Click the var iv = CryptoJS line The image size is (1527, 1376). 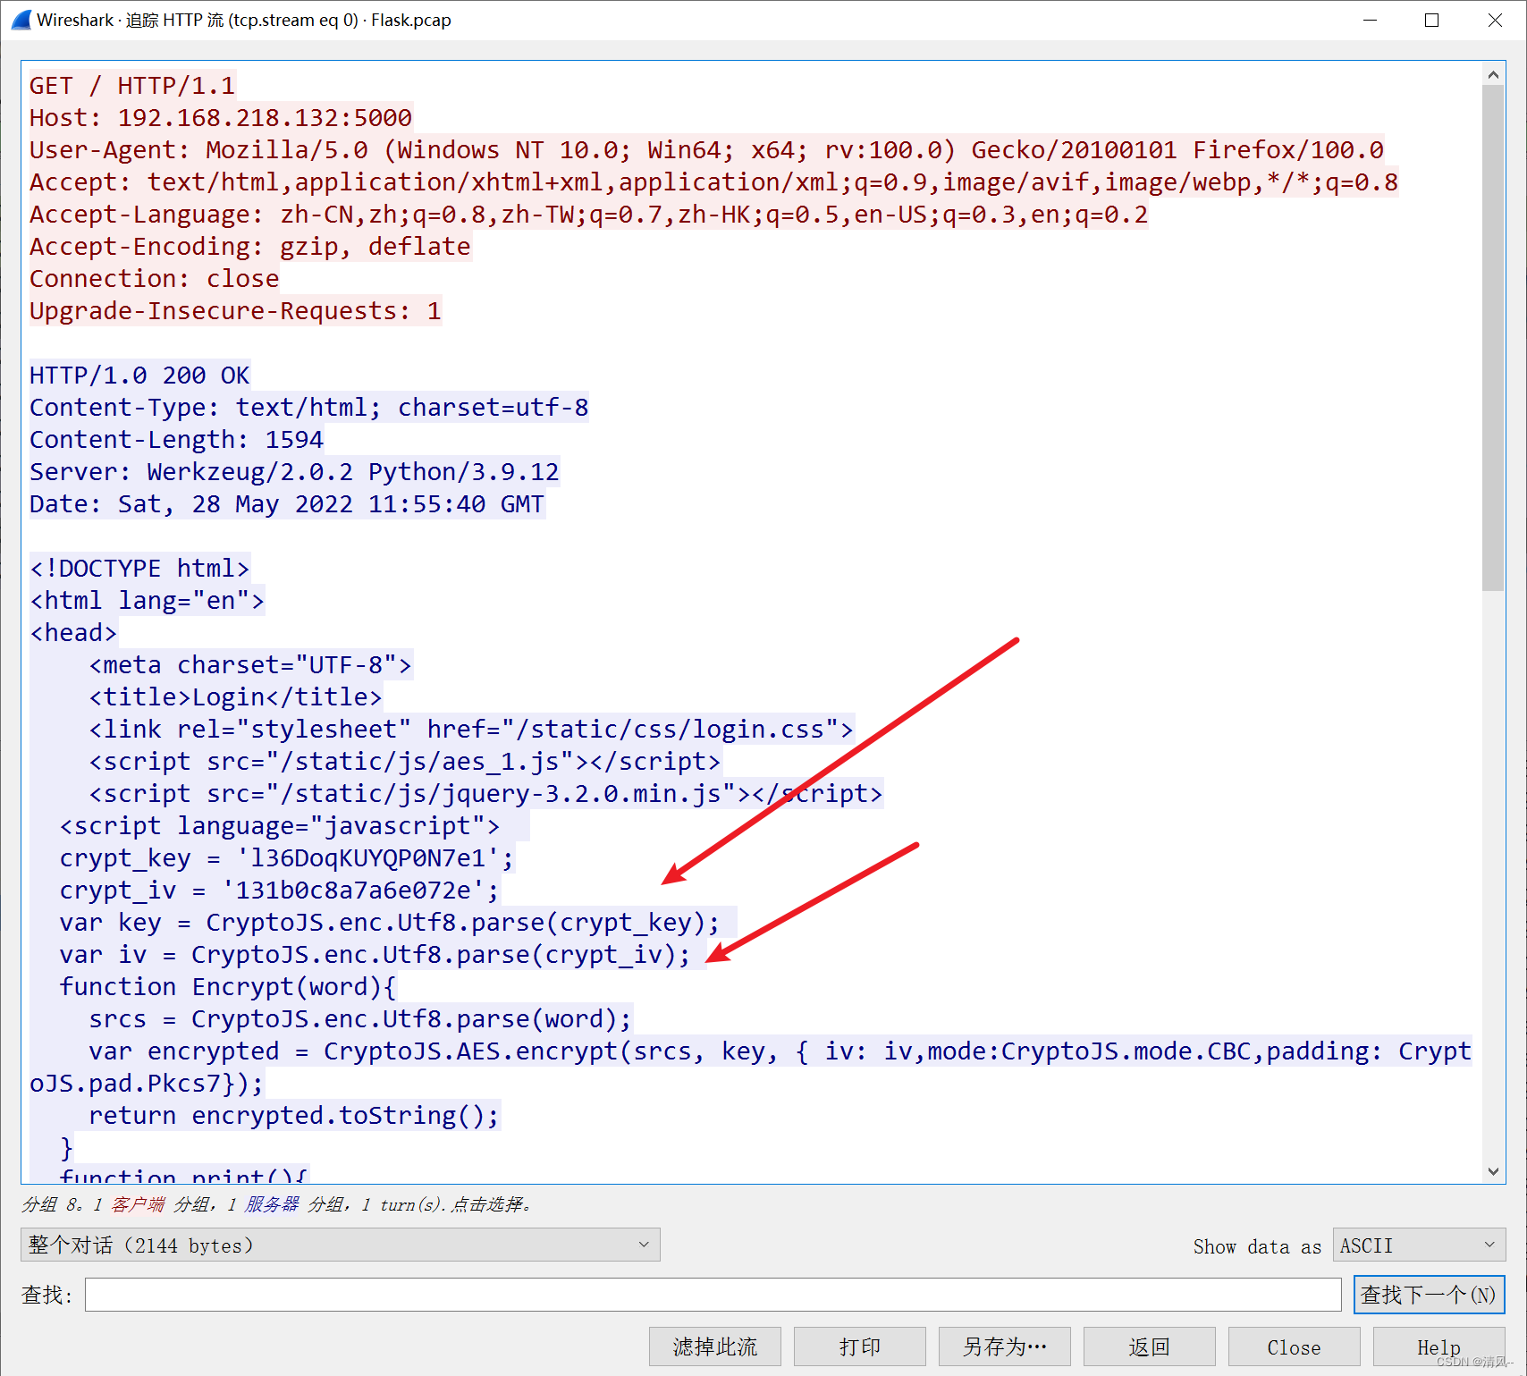[375, 955]
